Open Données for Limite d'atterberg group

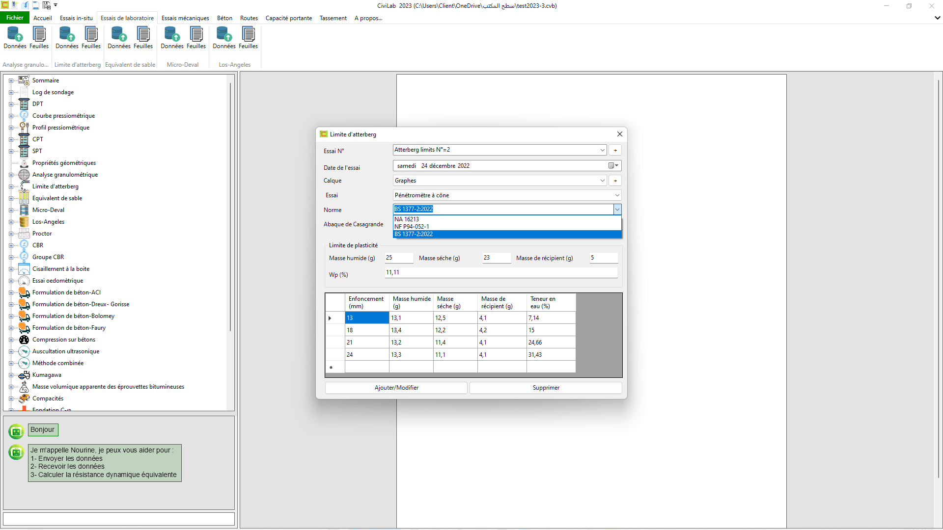coord(67,38)
